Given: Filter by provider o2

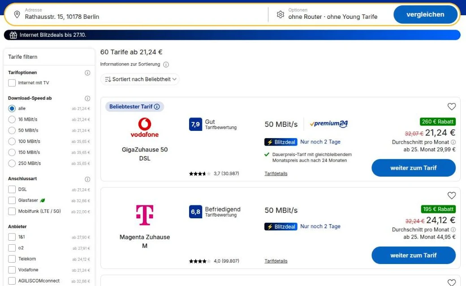Looking at the screenshot, I should 12,248.
